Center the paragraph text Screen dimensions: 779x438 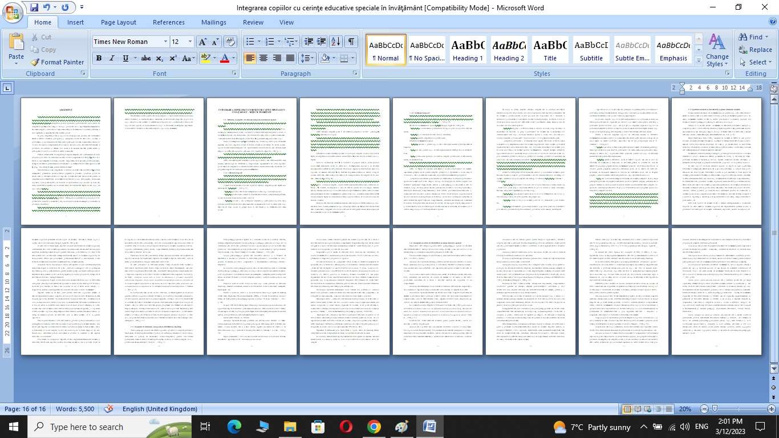coord(263,58)
